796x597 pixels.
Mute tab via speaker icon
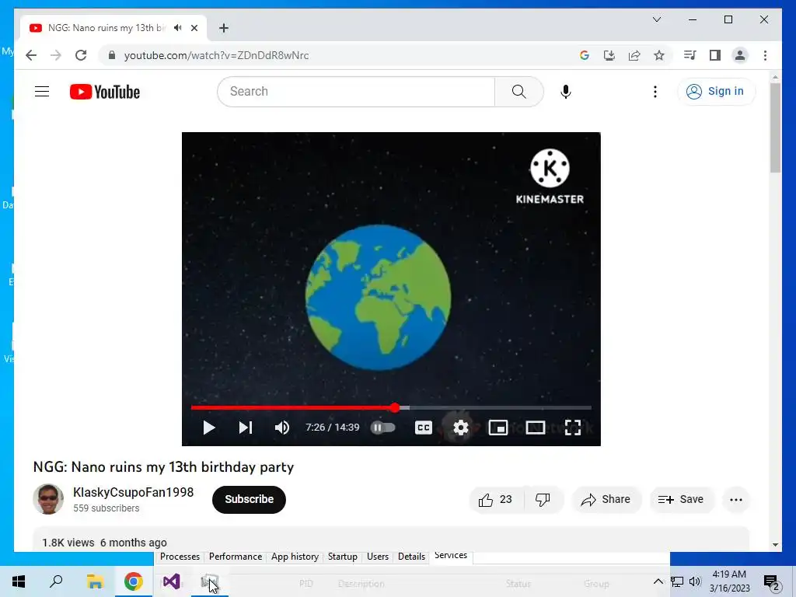click(x=178, y=28)
